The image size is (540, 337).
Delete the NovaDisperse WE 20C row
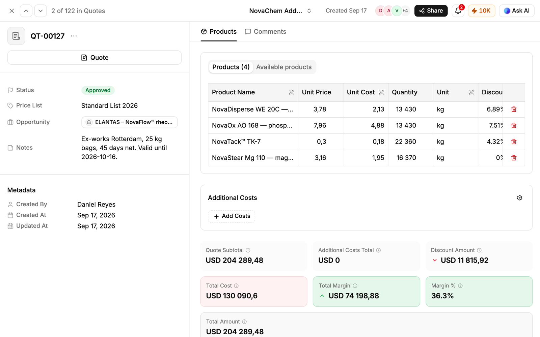(514, 109)
